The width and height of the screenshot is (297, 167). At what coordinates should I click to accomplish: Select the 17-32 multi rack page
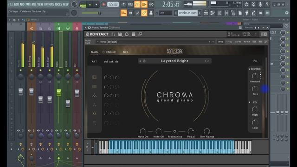pos(229,42)
